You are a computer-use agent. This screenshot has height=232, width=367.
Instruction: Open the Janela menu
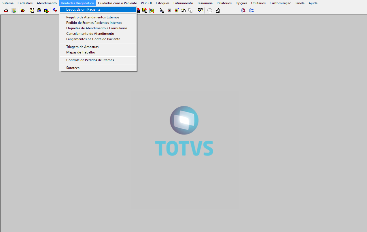[x=300, y=3]
